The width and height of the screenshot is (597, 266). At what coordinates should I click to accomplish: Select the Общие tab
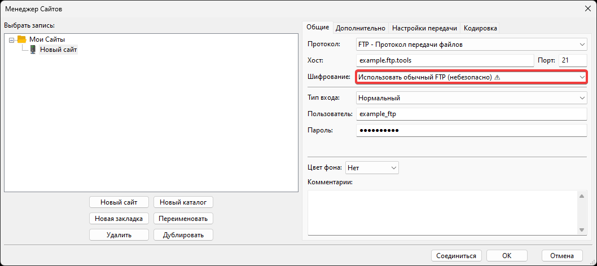(x=318, y=27)
